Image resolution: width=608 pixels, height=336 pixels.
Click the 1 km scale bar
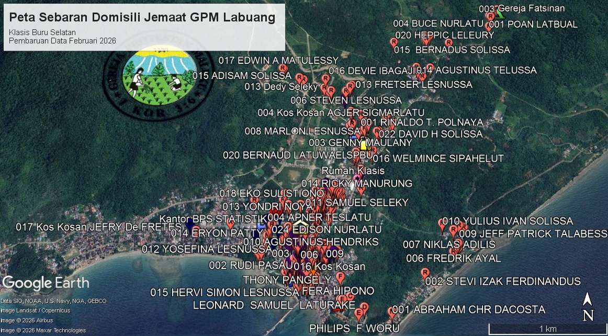click(547, 329)
